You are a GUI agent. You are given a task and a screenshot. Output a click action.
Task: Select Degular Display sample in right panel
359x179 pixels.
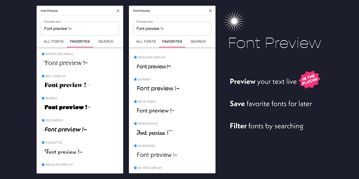click(154, 67)
